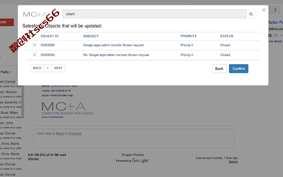Sort by the OBJECT ID column header
283x177 pixels.
[x=50, y=36]
